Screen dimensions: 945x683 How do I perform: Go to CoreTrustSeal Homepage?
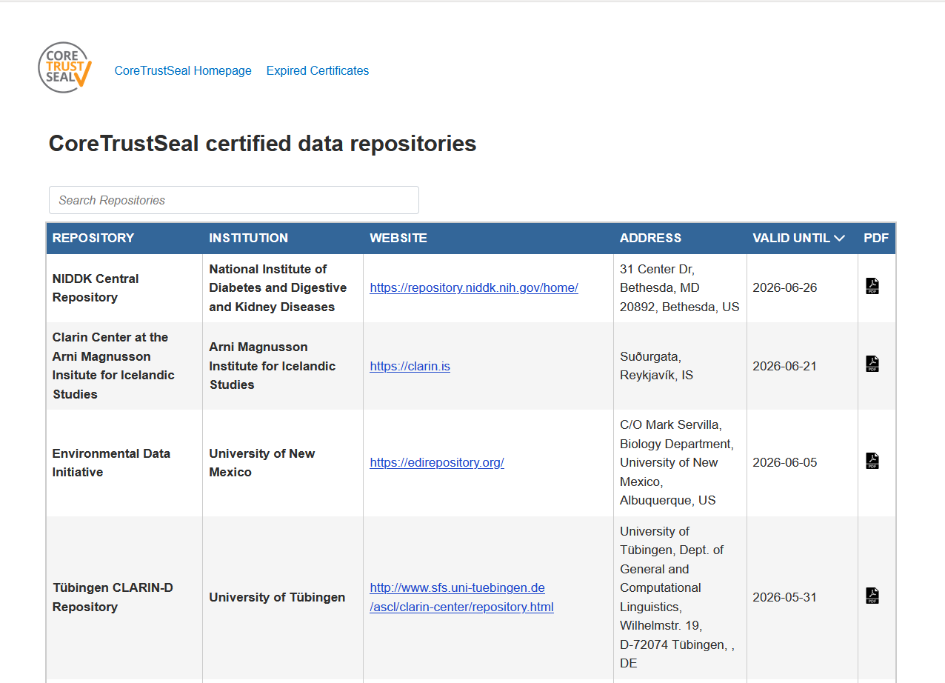click(x=183, y=71)
